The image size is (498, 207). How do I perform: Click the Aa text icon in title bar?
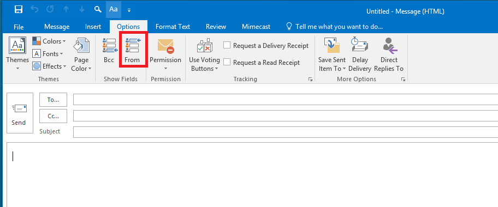point(114,9)
